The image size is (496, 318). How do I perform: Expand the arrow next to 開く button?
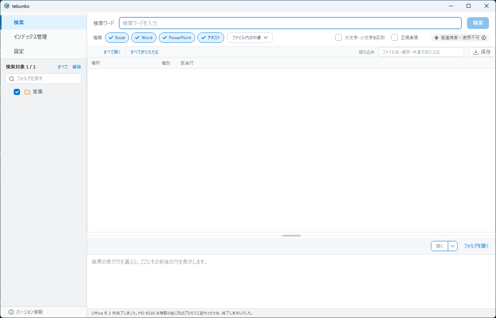pos(453,246)
